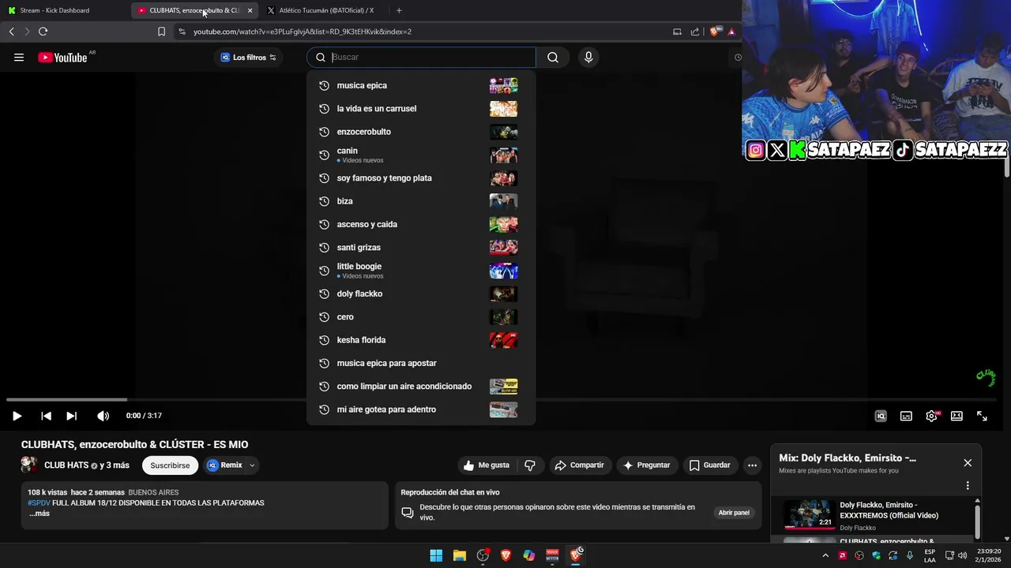Open Brave Rewards triangle icon
Image resolution: width=1011 pixels, height=568 pixels.
[731, 32]
